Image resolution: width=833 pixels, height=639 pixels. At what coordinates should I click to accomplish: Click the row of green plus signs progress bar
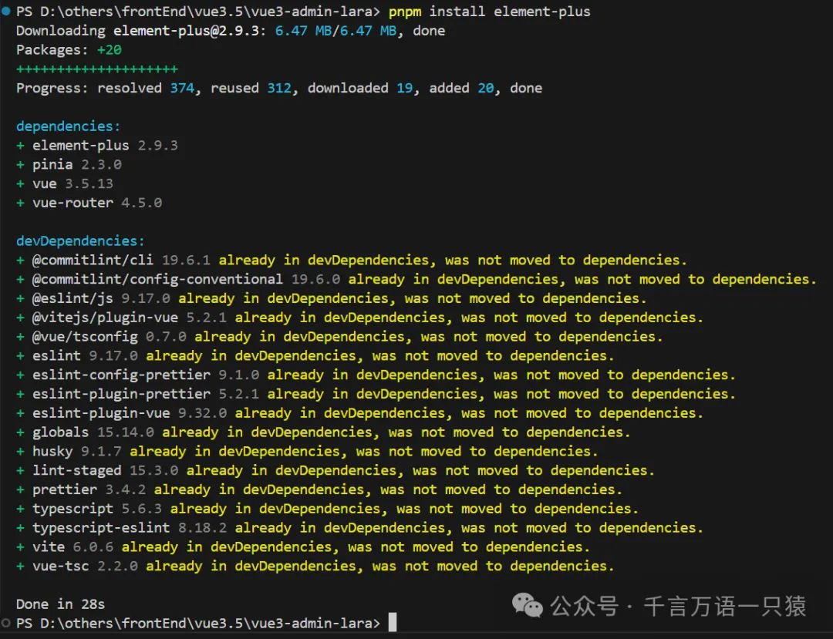click(x=96, y=69)
